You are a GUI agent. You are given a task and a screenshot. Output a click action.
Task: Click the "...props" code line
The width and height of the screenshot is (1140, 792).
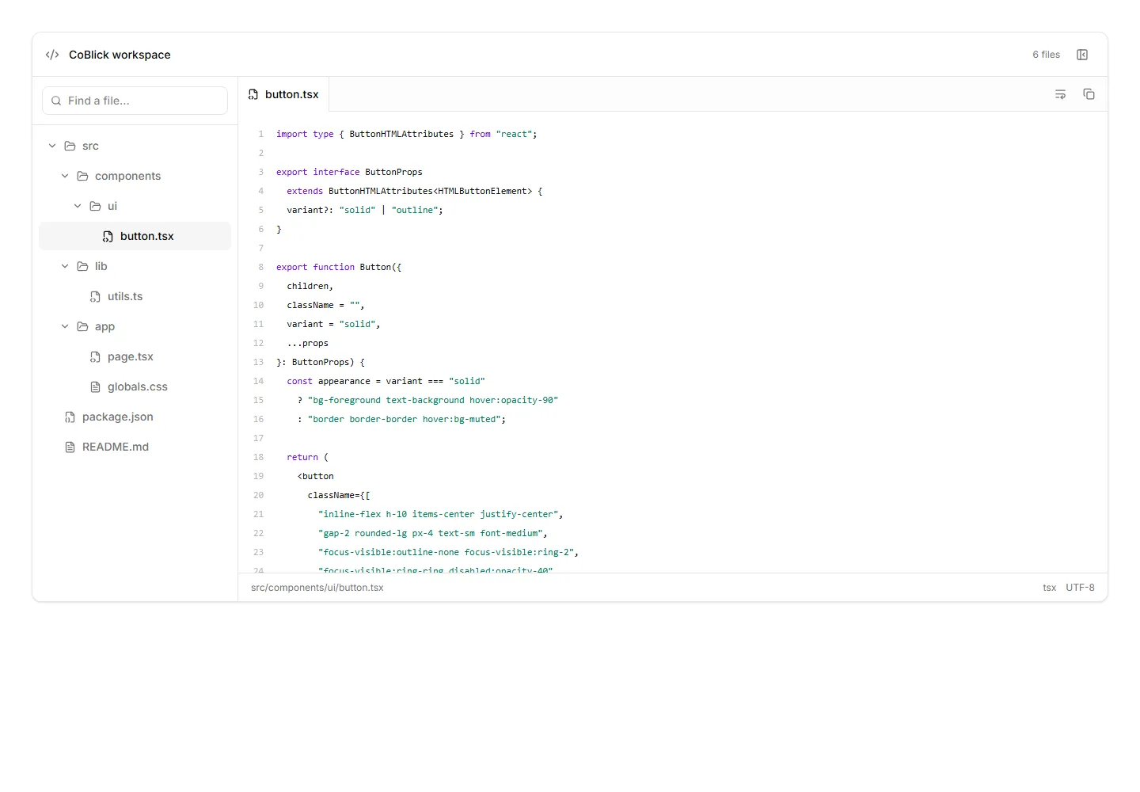coord(307,343)
